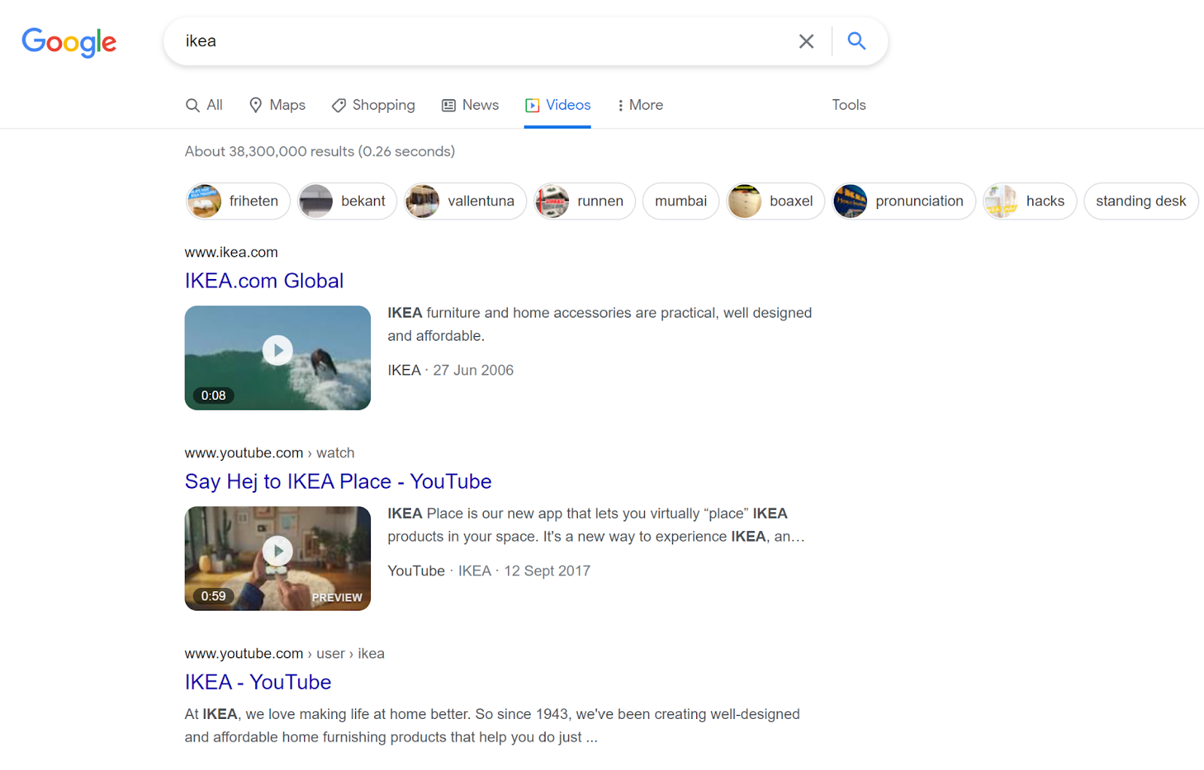Image resolution: width=1204 pixels, height=770 pixels.
Task: Click the pronunciation chip thumbnail image
Action: 851,202
